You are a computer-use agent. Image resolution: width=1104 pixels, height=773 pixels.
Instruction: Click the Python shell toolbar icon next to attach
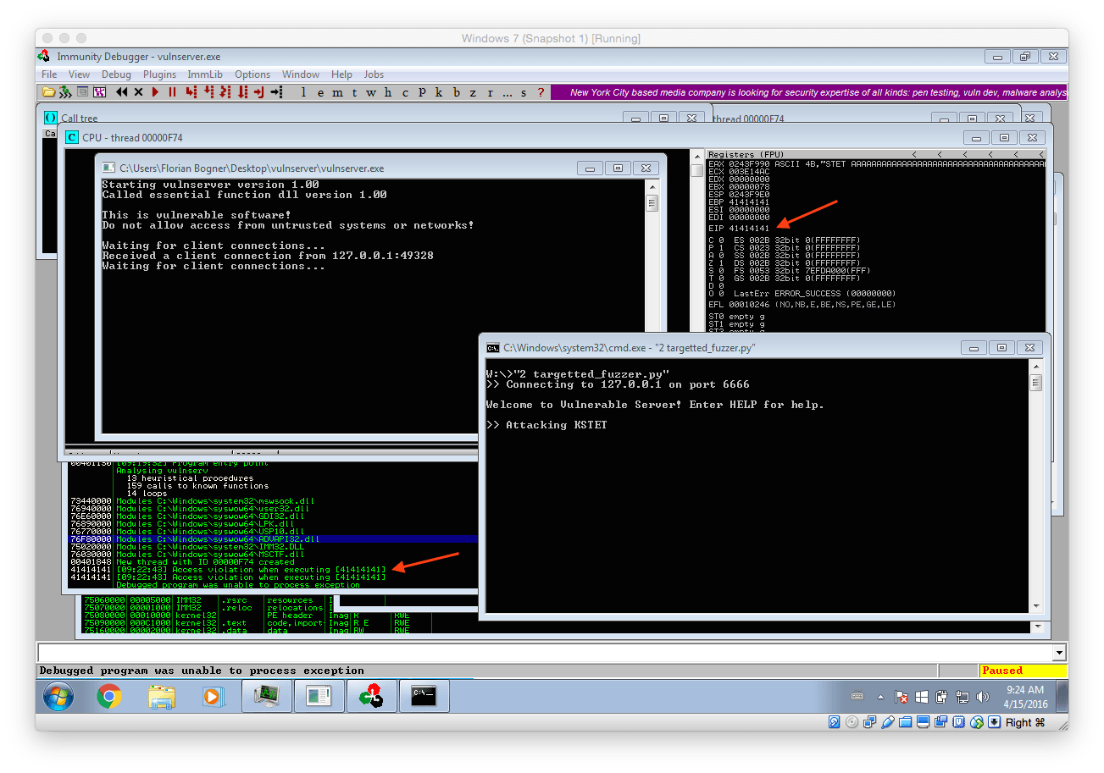pos(82,91)
